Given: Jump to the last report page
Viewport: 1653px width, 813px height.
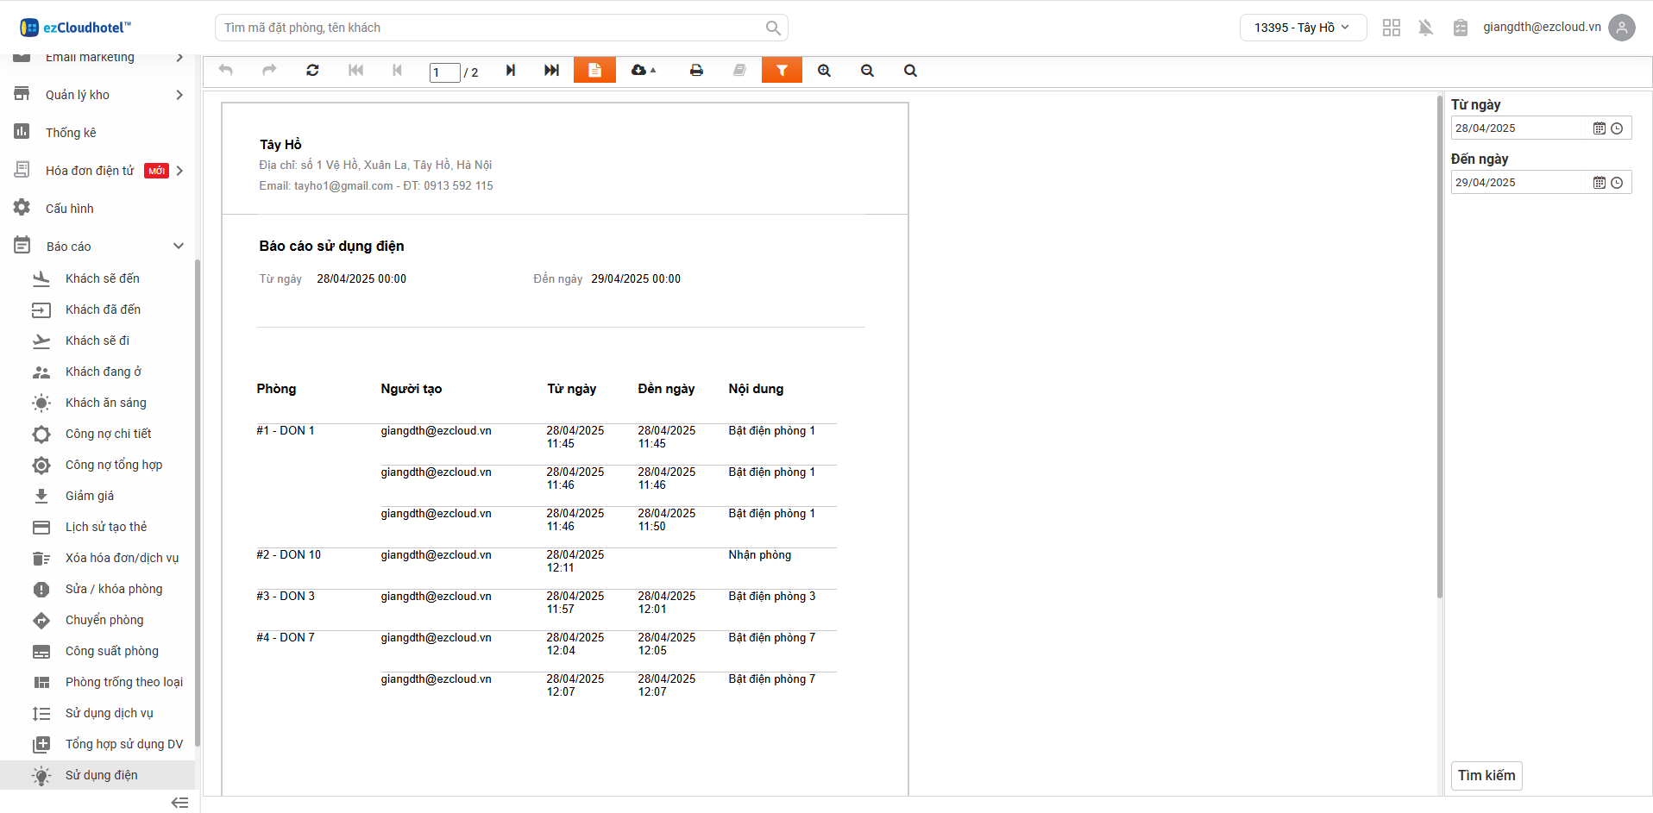Looking at the screenshot, I should click(551, 71).
